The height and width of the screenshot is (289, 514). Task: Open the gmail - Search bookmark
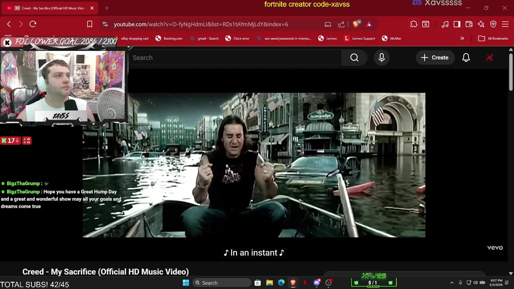click(204, 39)
